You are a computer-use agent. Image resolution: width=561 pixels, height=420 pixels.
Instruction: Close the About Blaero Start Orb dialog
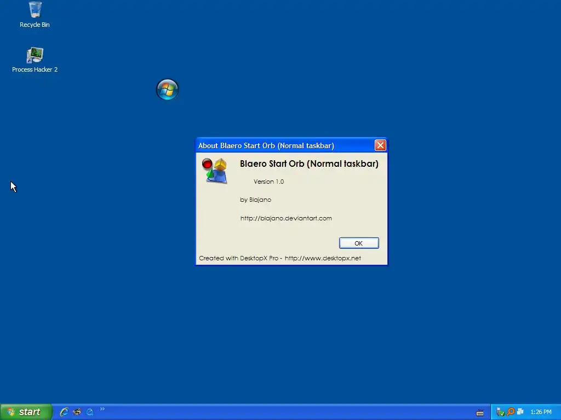[x=380, y=145]
